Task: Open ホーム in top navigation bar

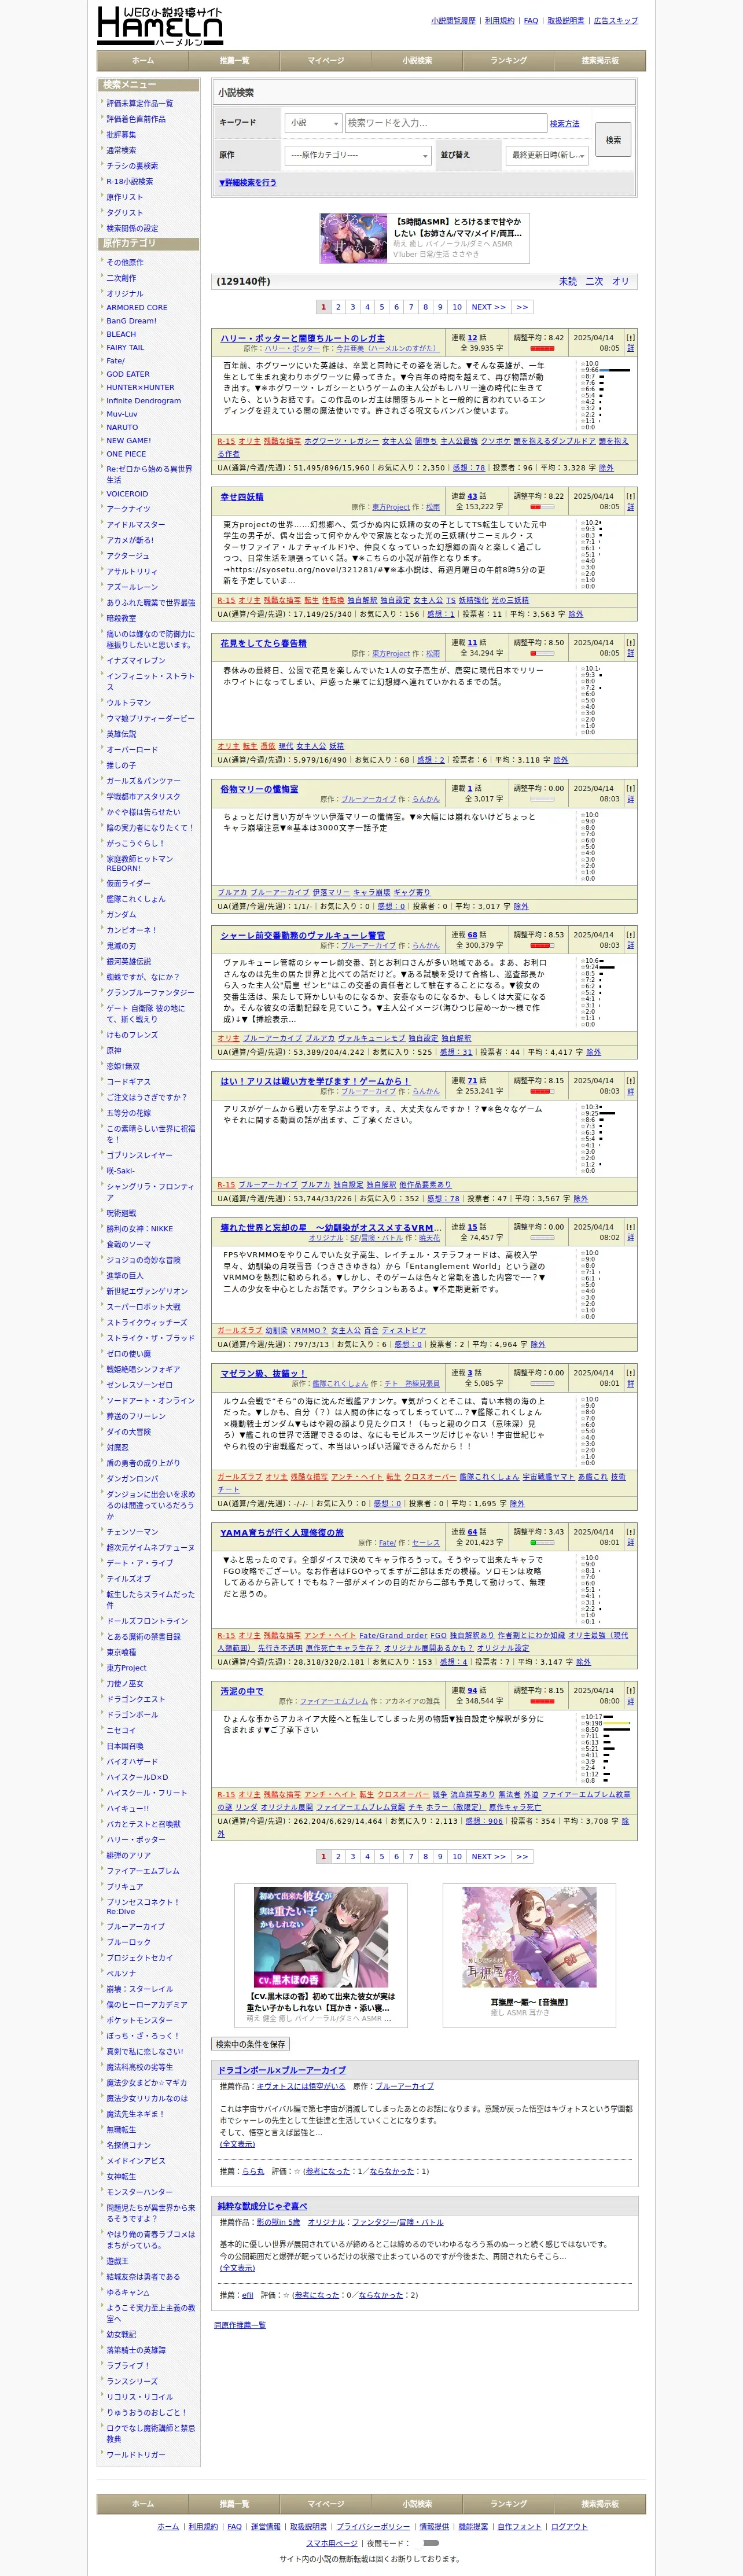Action: 143,61
